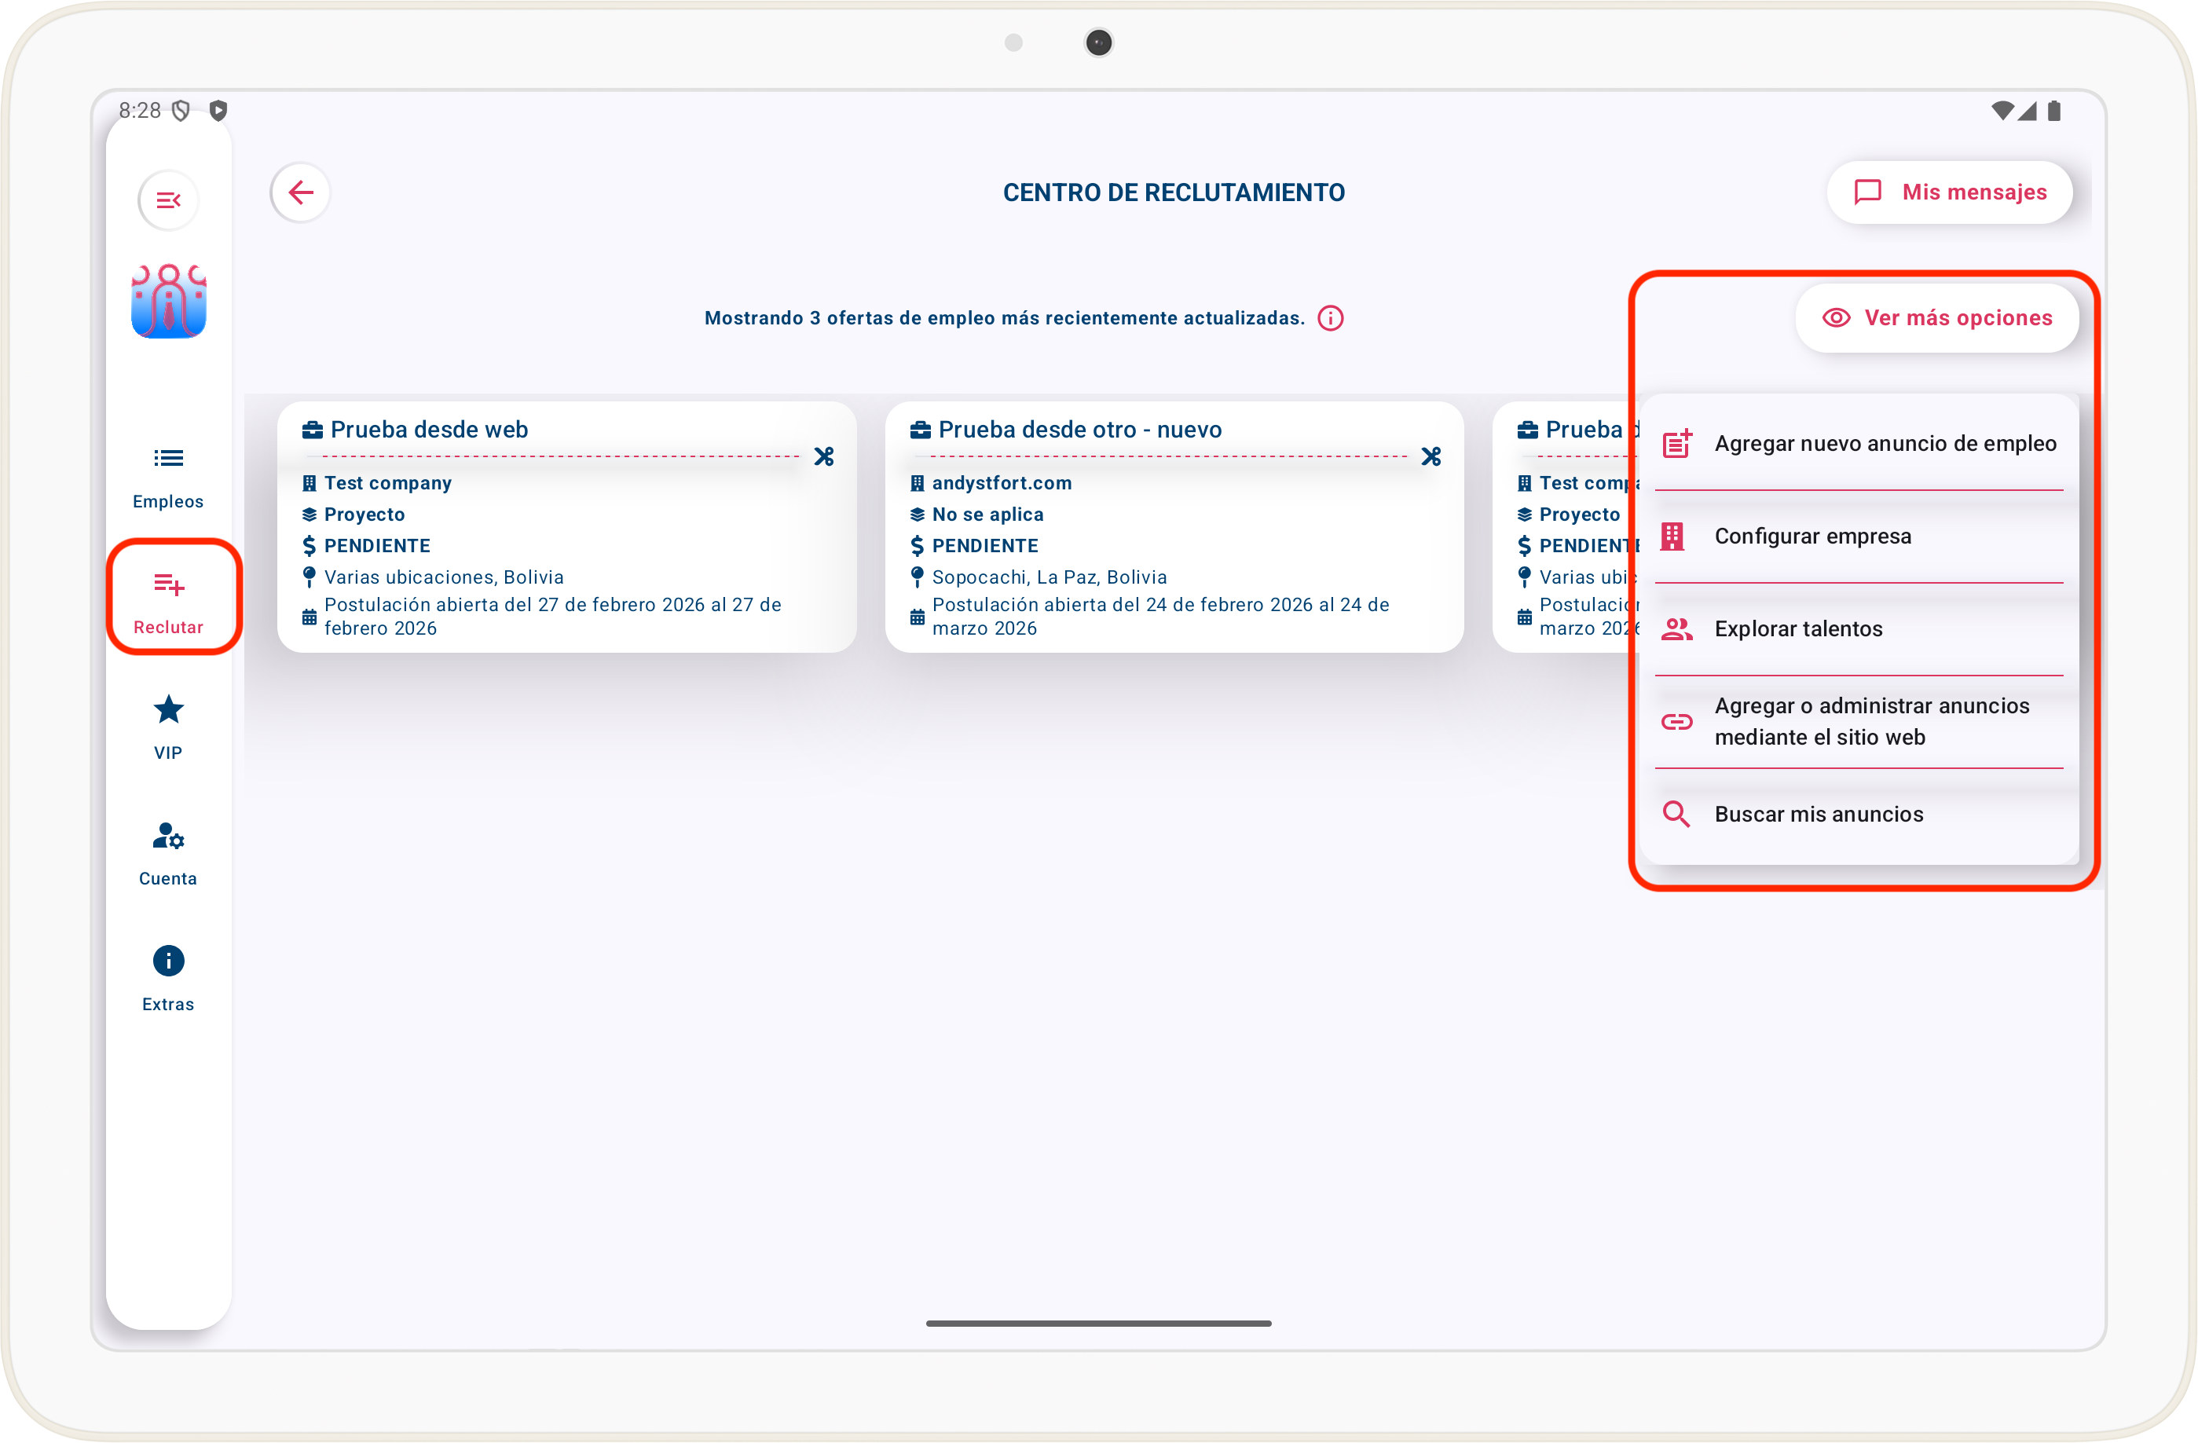Select the Reclutar sidebar tab
The height and width of the screenshot is (1443, 2198).
point(168,602)
